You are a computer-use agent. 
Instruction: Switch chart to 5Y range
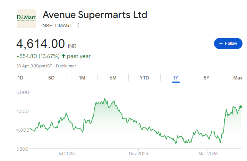pyautogui.click(x=206, y=78)
